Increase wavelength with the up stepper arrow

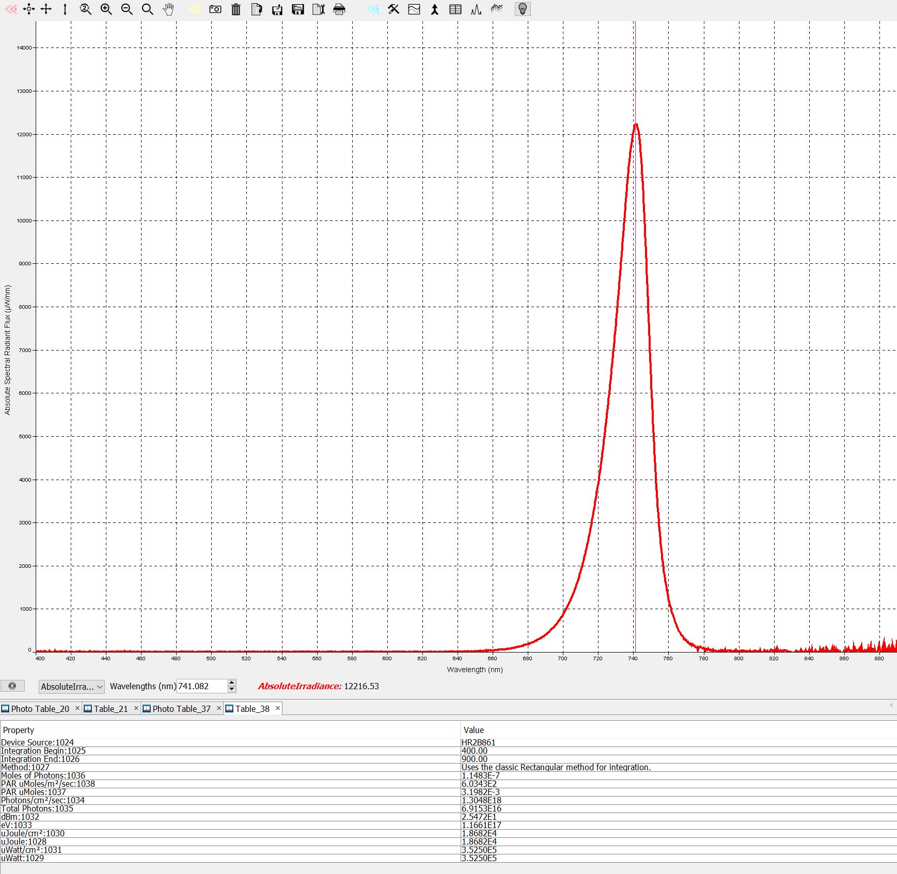click(x=232, y=683)
